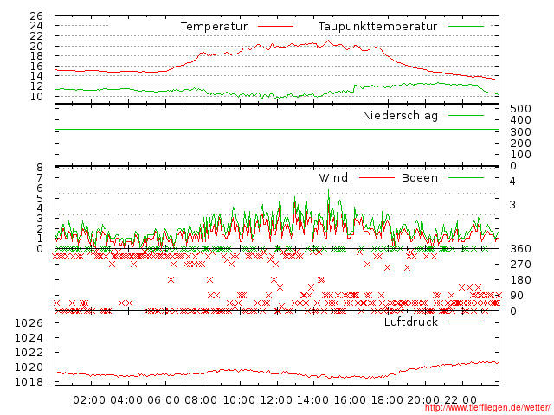
Task: Click the 22:00 time axis label
Action: pyautogui.click(x=461, y=400)
